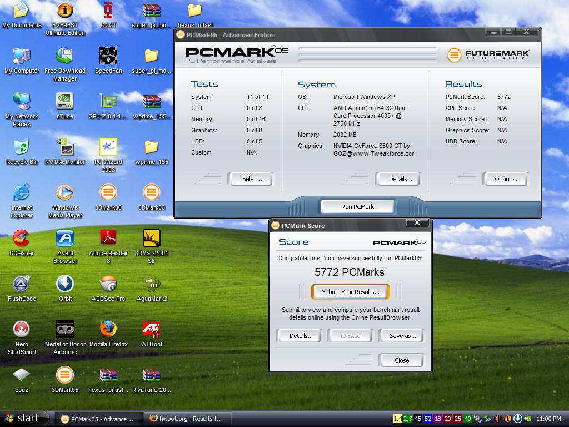Click the Orbit download arrow tray icon
The height and width of the screenshot is (427, 569).
pos(517,419)
